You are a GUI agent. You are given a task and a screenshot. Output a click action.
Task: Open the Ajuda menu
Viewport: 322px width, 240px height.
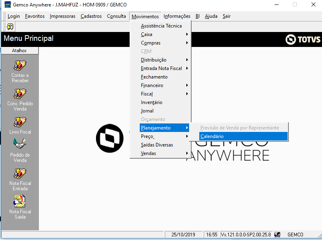click(x=211, y=16)
